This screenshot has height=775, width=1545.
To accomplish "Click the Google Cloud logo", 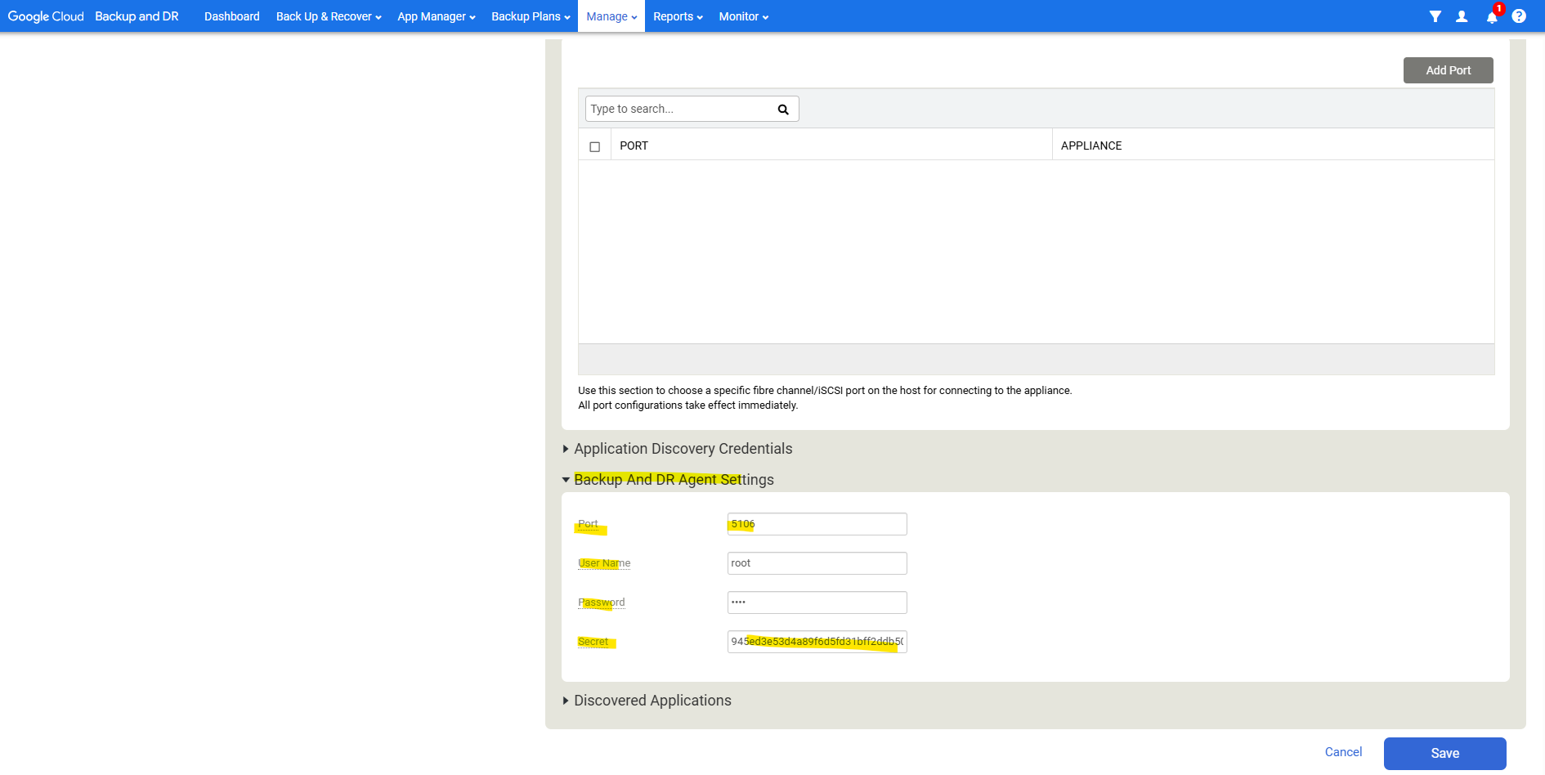I will pos(46,16).
